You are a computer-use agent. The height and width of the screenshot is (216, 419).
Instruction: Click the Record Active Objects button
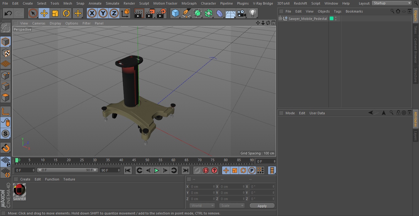point(197,170)
